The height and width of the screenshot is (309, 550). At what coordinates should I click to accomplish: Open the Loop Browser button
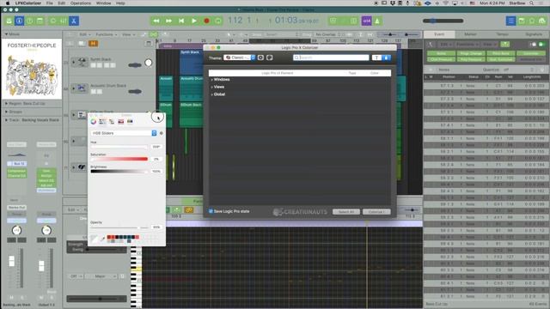pos(532,21)
